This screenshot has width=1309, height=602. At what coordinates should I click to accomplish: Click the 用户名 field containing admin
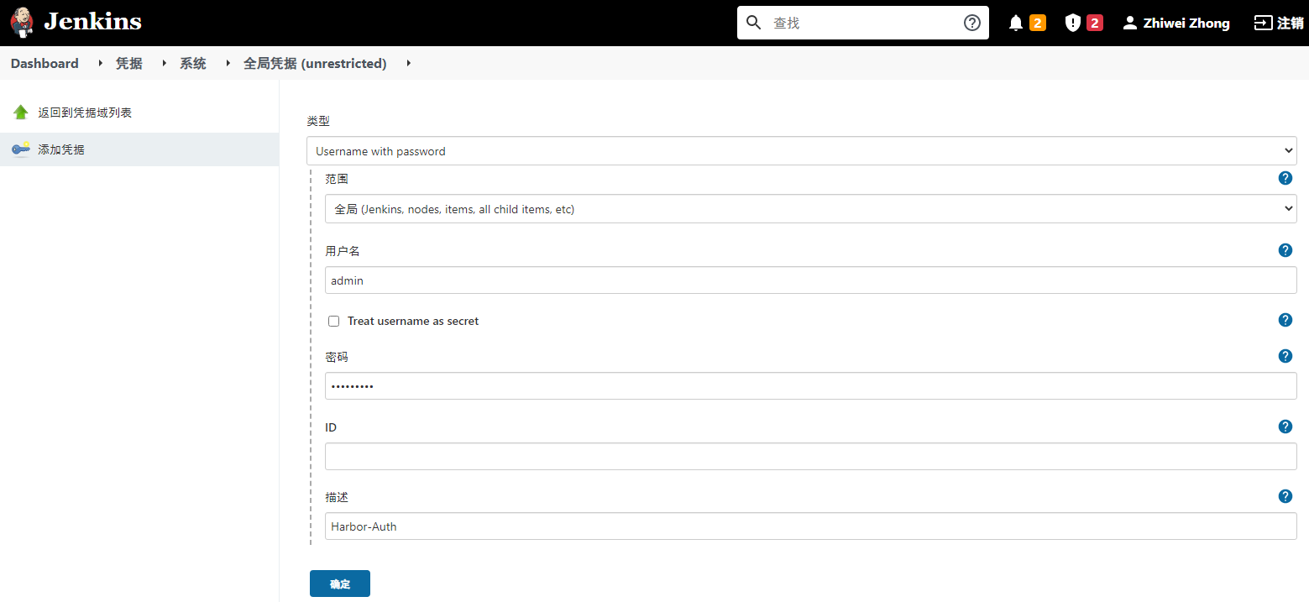pos(810,280)
